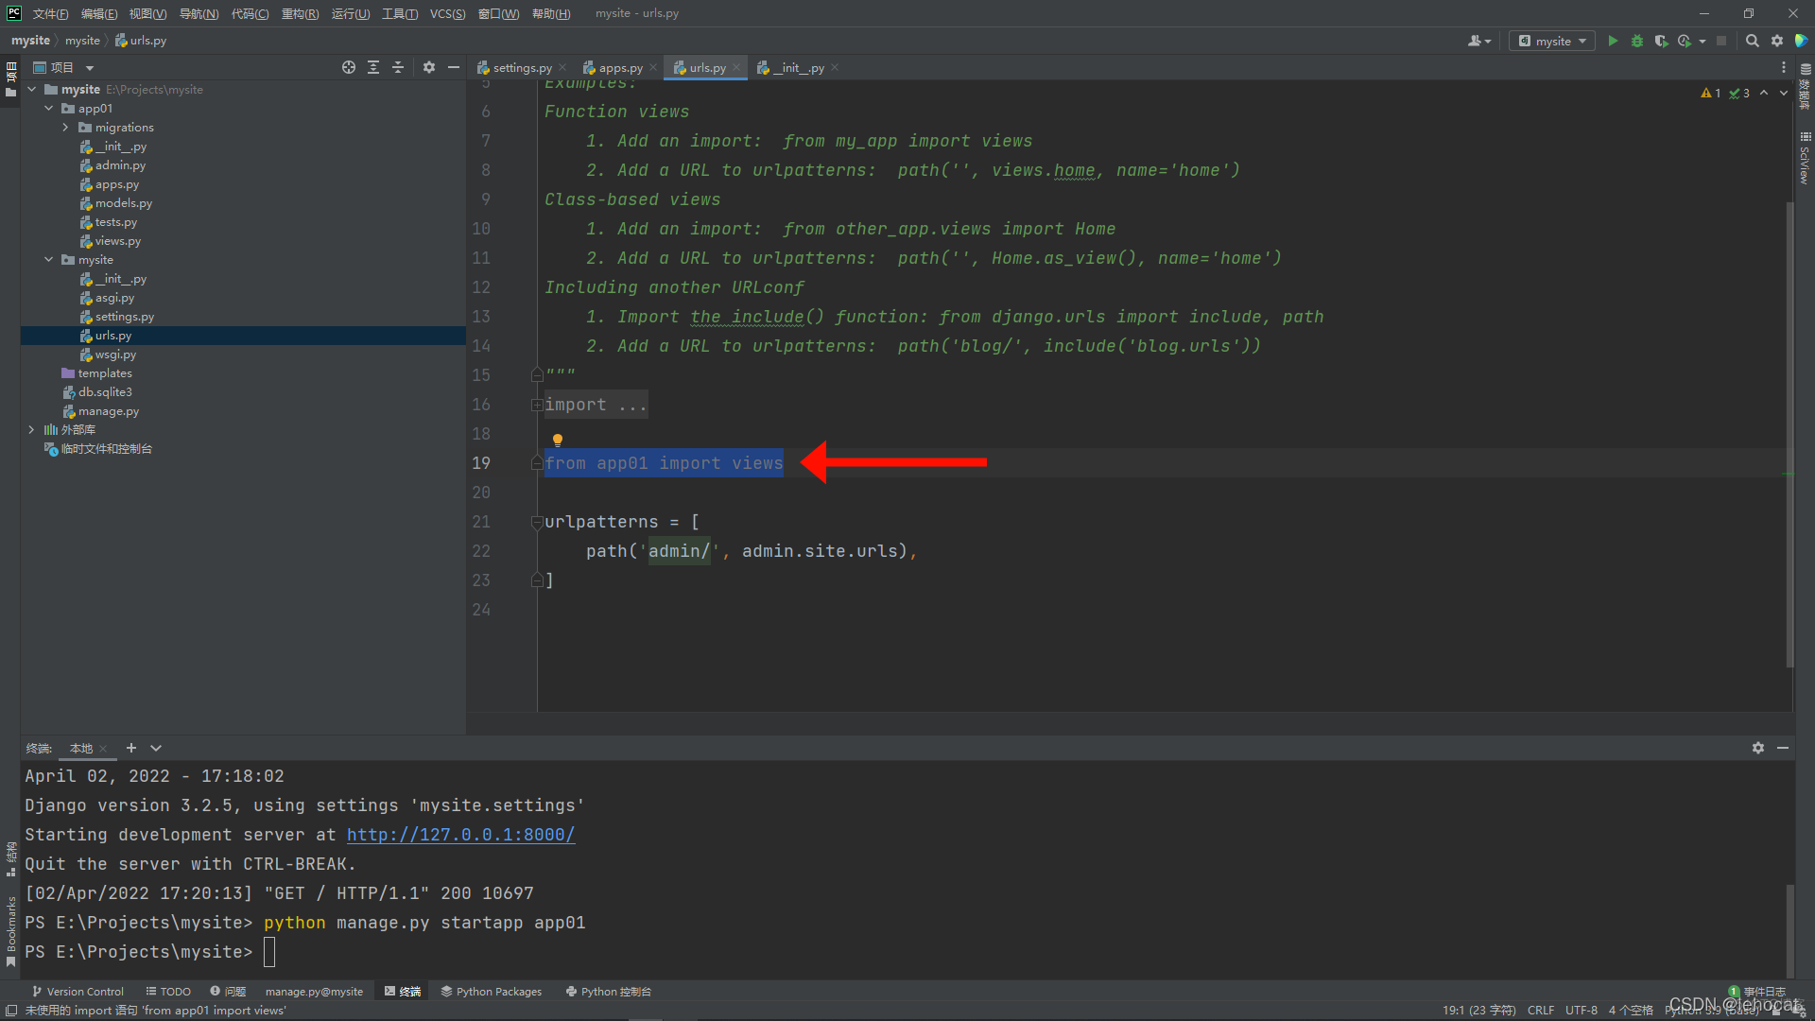Select wsgi.py in project tree
This screenshot has width=1815, height=1021.
(115, 355)
